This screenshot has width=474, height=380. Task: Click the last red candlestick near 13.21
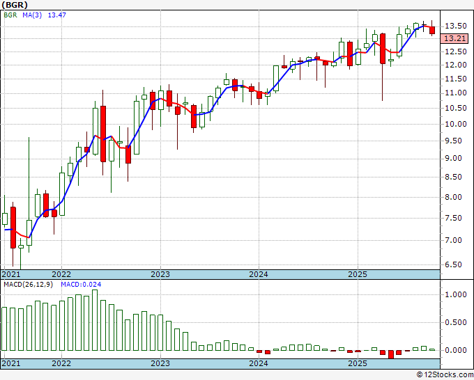[x=432, y=30]
